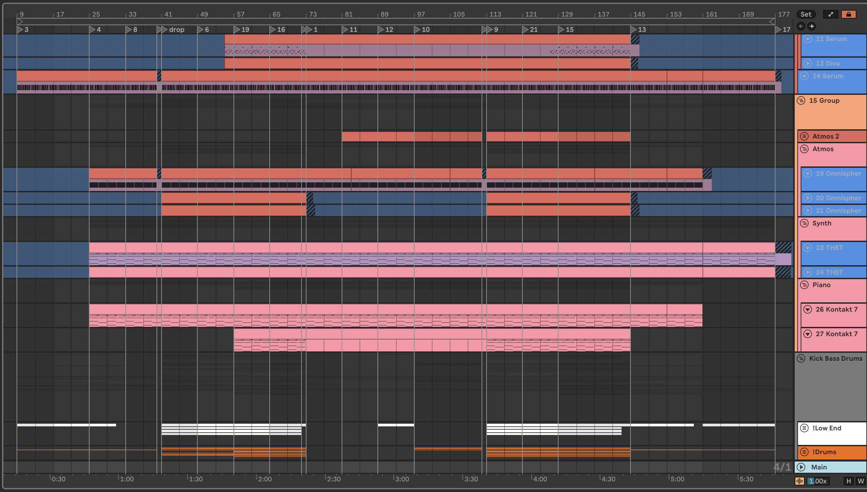This screenshot has height=492, width=867.
Task: Click the loop brace end handle
Action: click(x=772, y=22)
